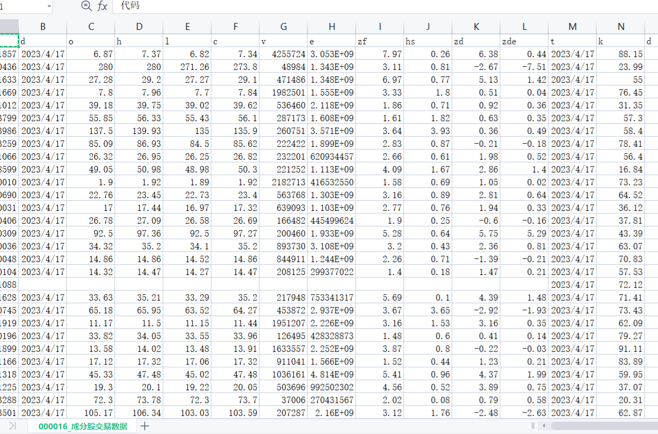
Task: Click the 'hs' header cell
Action: pos(428,41)
